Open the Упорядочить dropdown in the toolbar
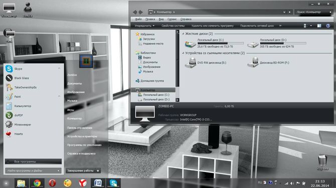Viewport: 336px width, 188px height. point(144,25)
